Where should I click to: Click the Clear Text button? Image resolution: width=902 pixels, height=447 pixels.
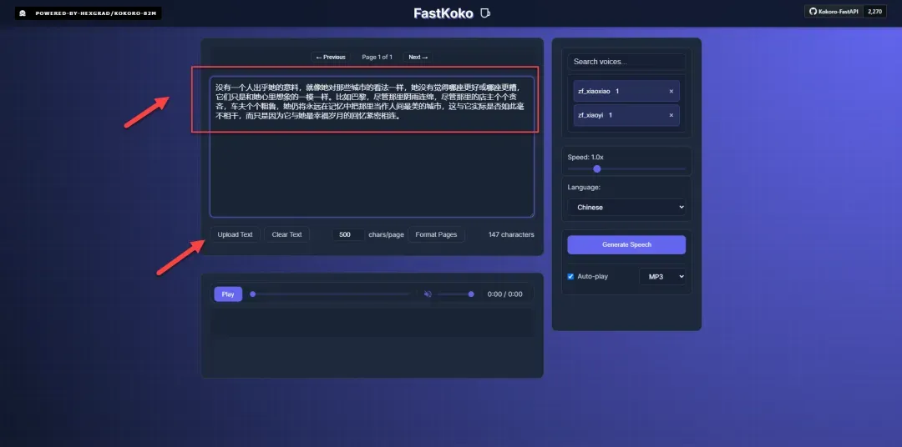coord(286,234)
